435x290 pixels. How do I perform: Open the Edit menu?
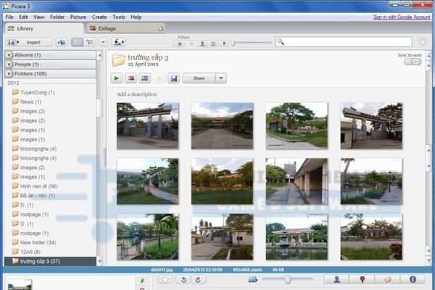point(23,17)
